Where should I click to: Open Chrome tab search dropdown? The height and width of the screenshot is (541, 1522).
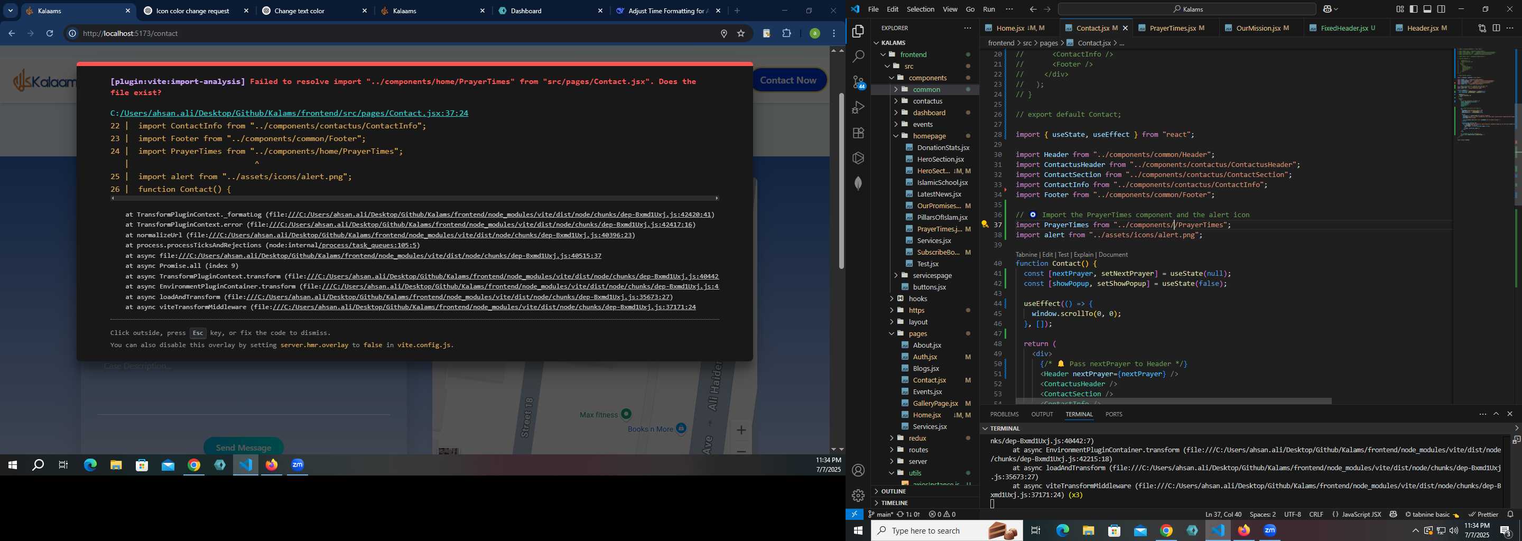11,11
